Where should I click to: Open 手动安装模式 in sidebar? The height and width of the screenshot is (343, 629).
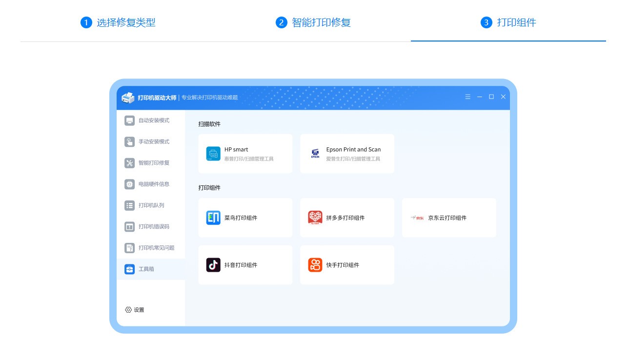150,142
